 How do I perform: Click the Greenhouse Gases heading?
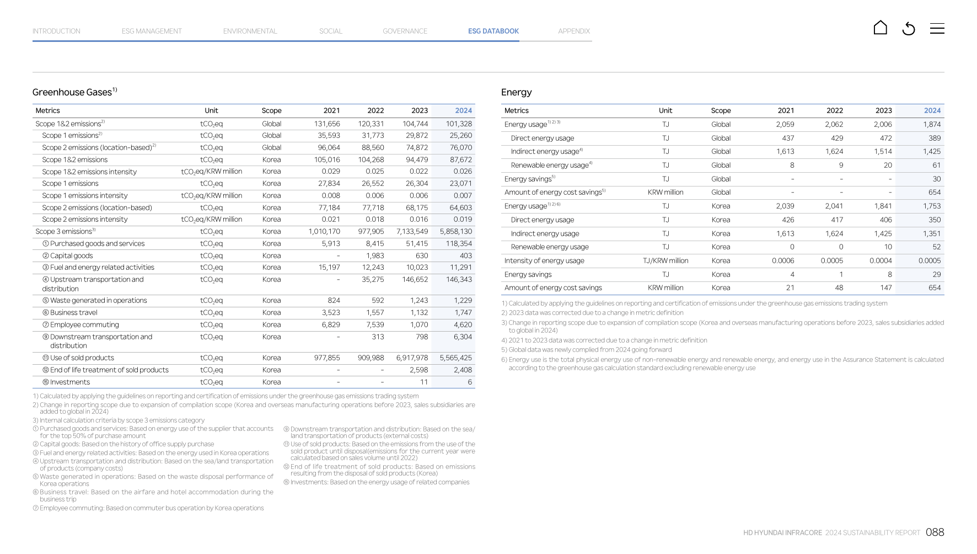(x=74, y=92)
